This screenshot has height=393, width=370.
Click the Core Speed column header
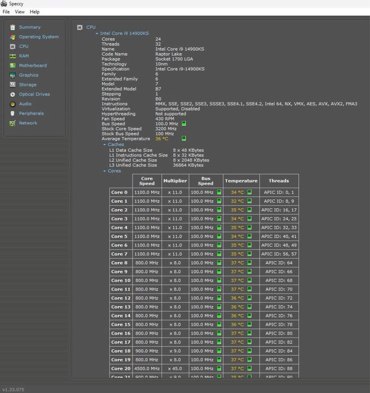coord(147,181)
